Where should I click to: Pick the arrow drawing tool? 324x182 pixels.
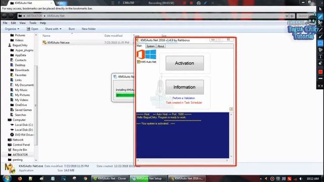[x=320, y=36]
